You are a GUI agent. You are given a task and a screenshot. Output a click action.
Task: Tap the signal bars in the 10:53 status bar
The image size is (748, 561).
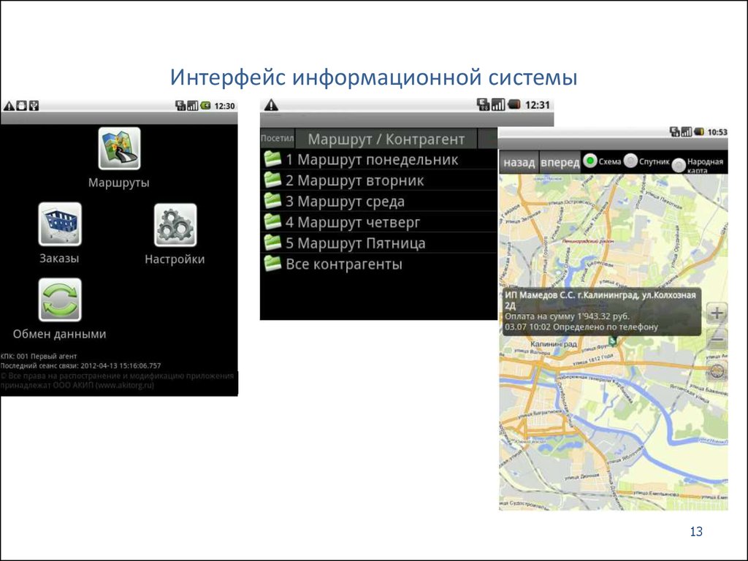(687, 131)
